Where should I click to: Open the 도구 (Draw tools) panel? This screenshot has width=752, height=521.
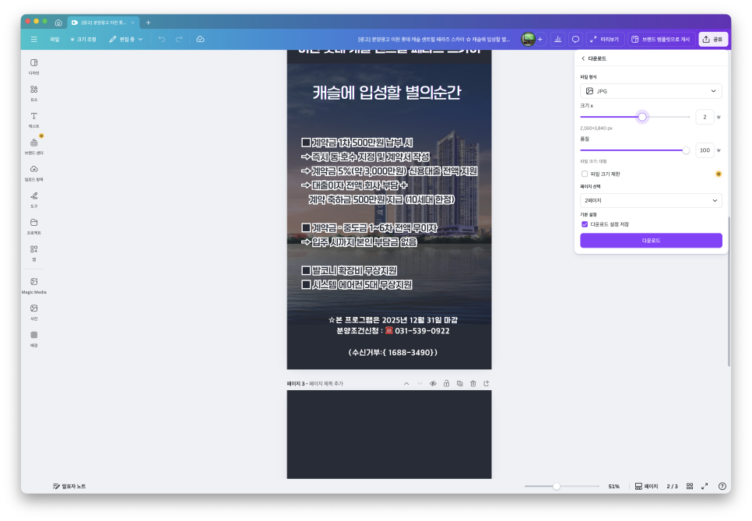tap(33, 199)
